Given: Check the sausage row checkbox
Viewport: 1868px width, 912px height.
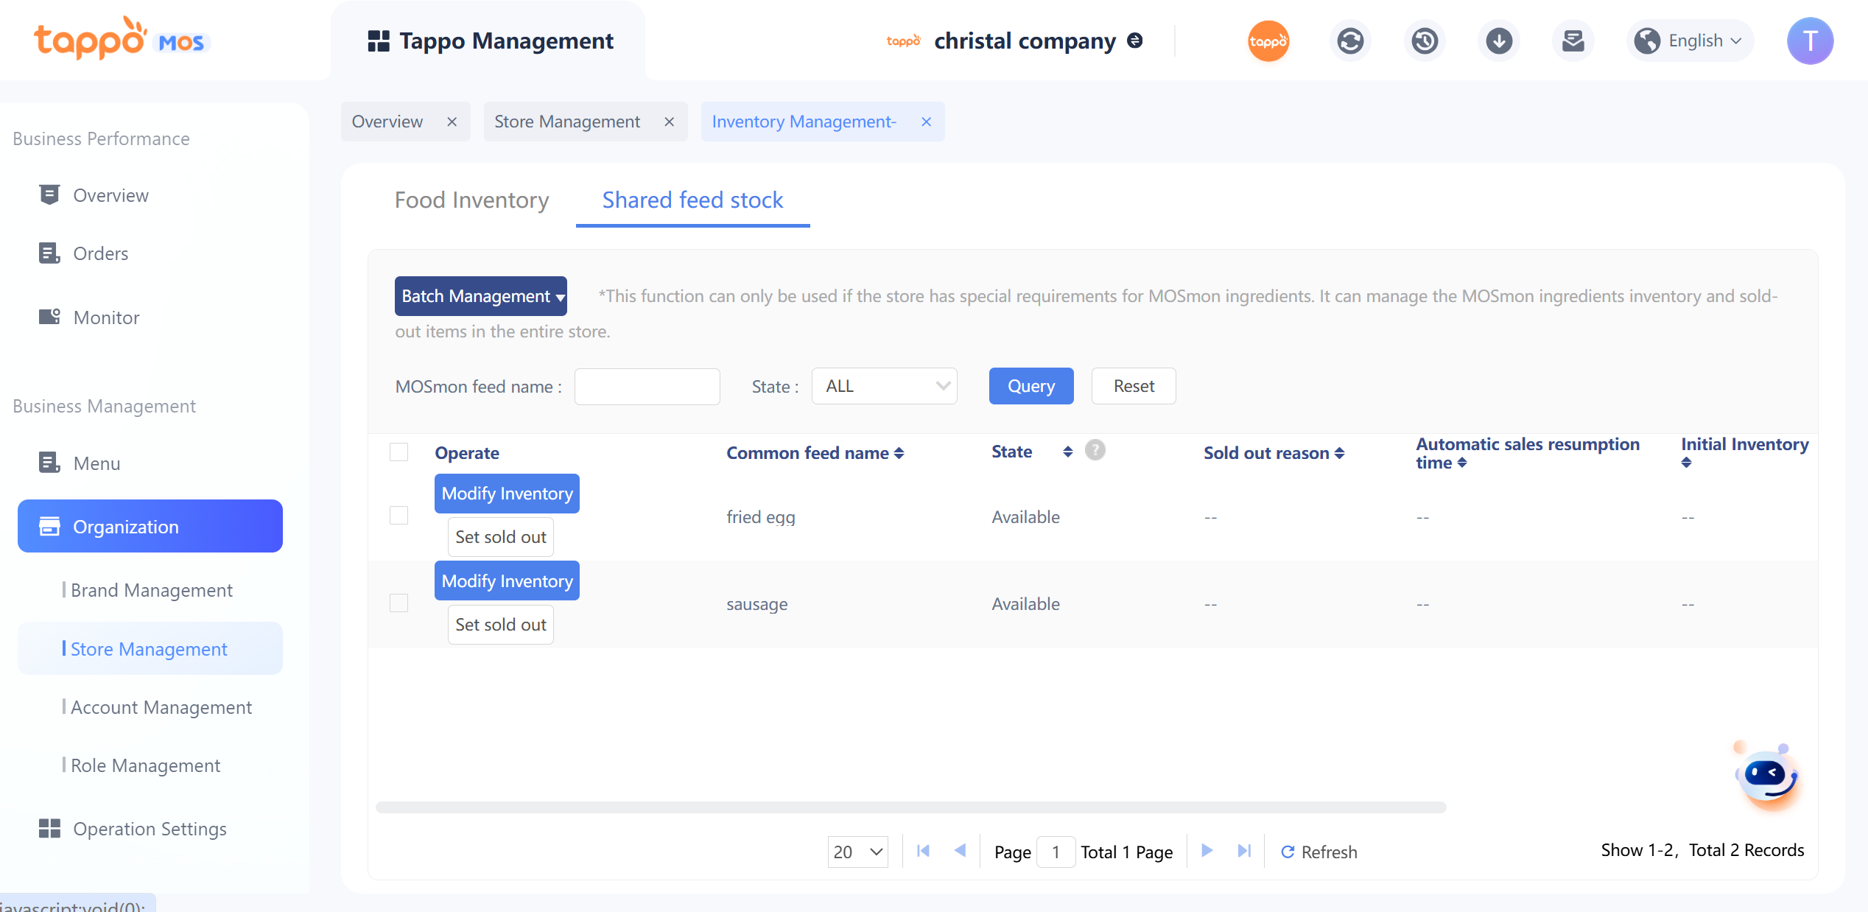Looking at the screenshot, I should [x=398, y=603].
